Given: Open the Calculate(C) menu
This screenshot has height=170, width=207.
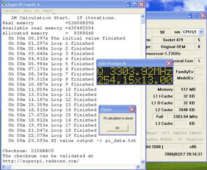Looking at the screenshot, I should pos(11,11).
